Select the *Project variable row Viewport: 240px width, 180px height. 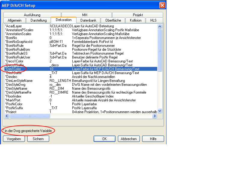[81, 112]
